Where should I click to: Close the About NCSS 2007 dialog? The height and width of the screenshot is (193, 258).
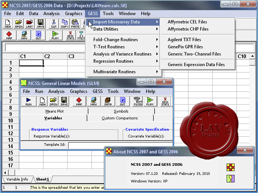tap(245, 150)
